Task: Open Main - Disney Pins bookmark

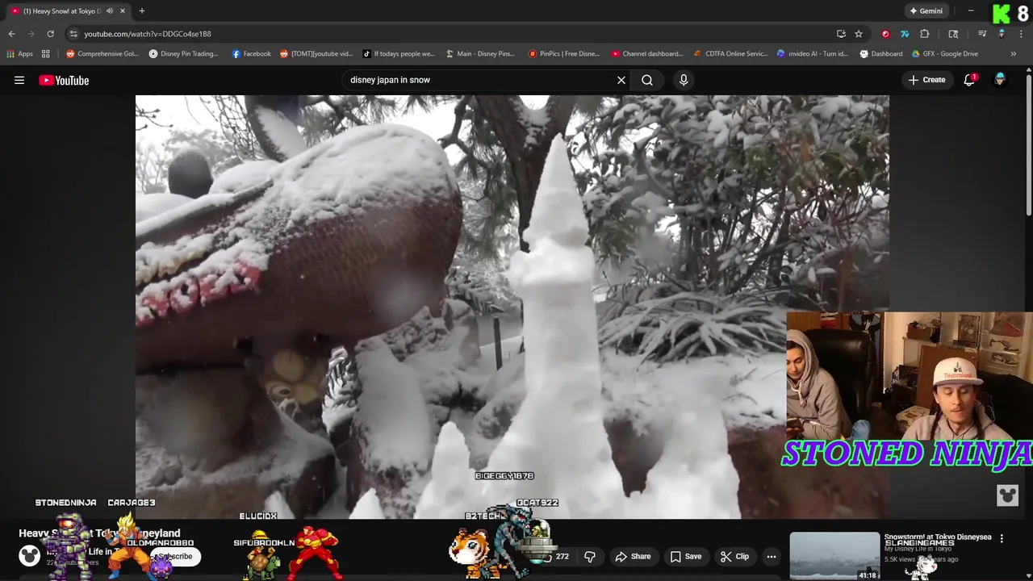Action: tap(480, 54)
